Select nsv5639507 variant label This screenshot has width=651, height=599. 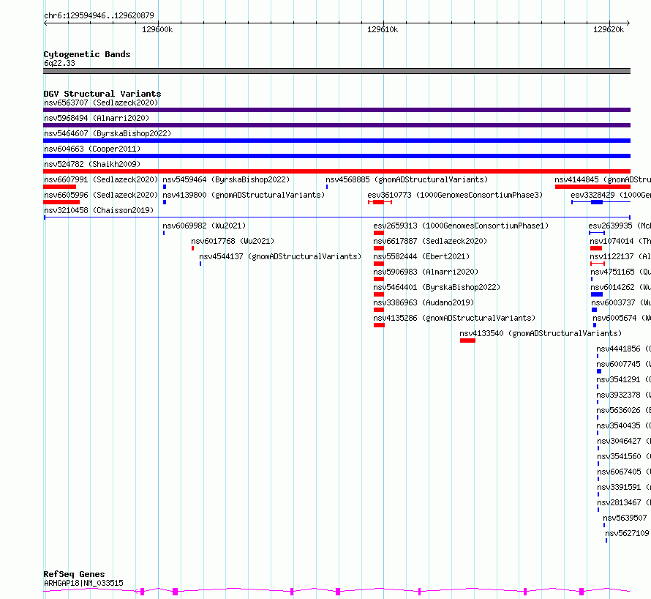pos(625,518)
